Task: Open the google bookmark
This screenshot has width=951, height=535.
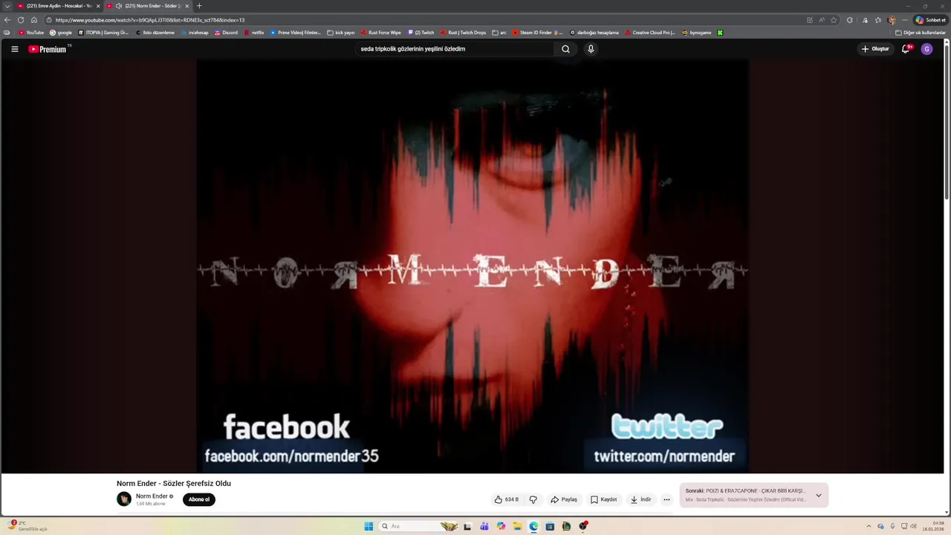Action: 61,33
